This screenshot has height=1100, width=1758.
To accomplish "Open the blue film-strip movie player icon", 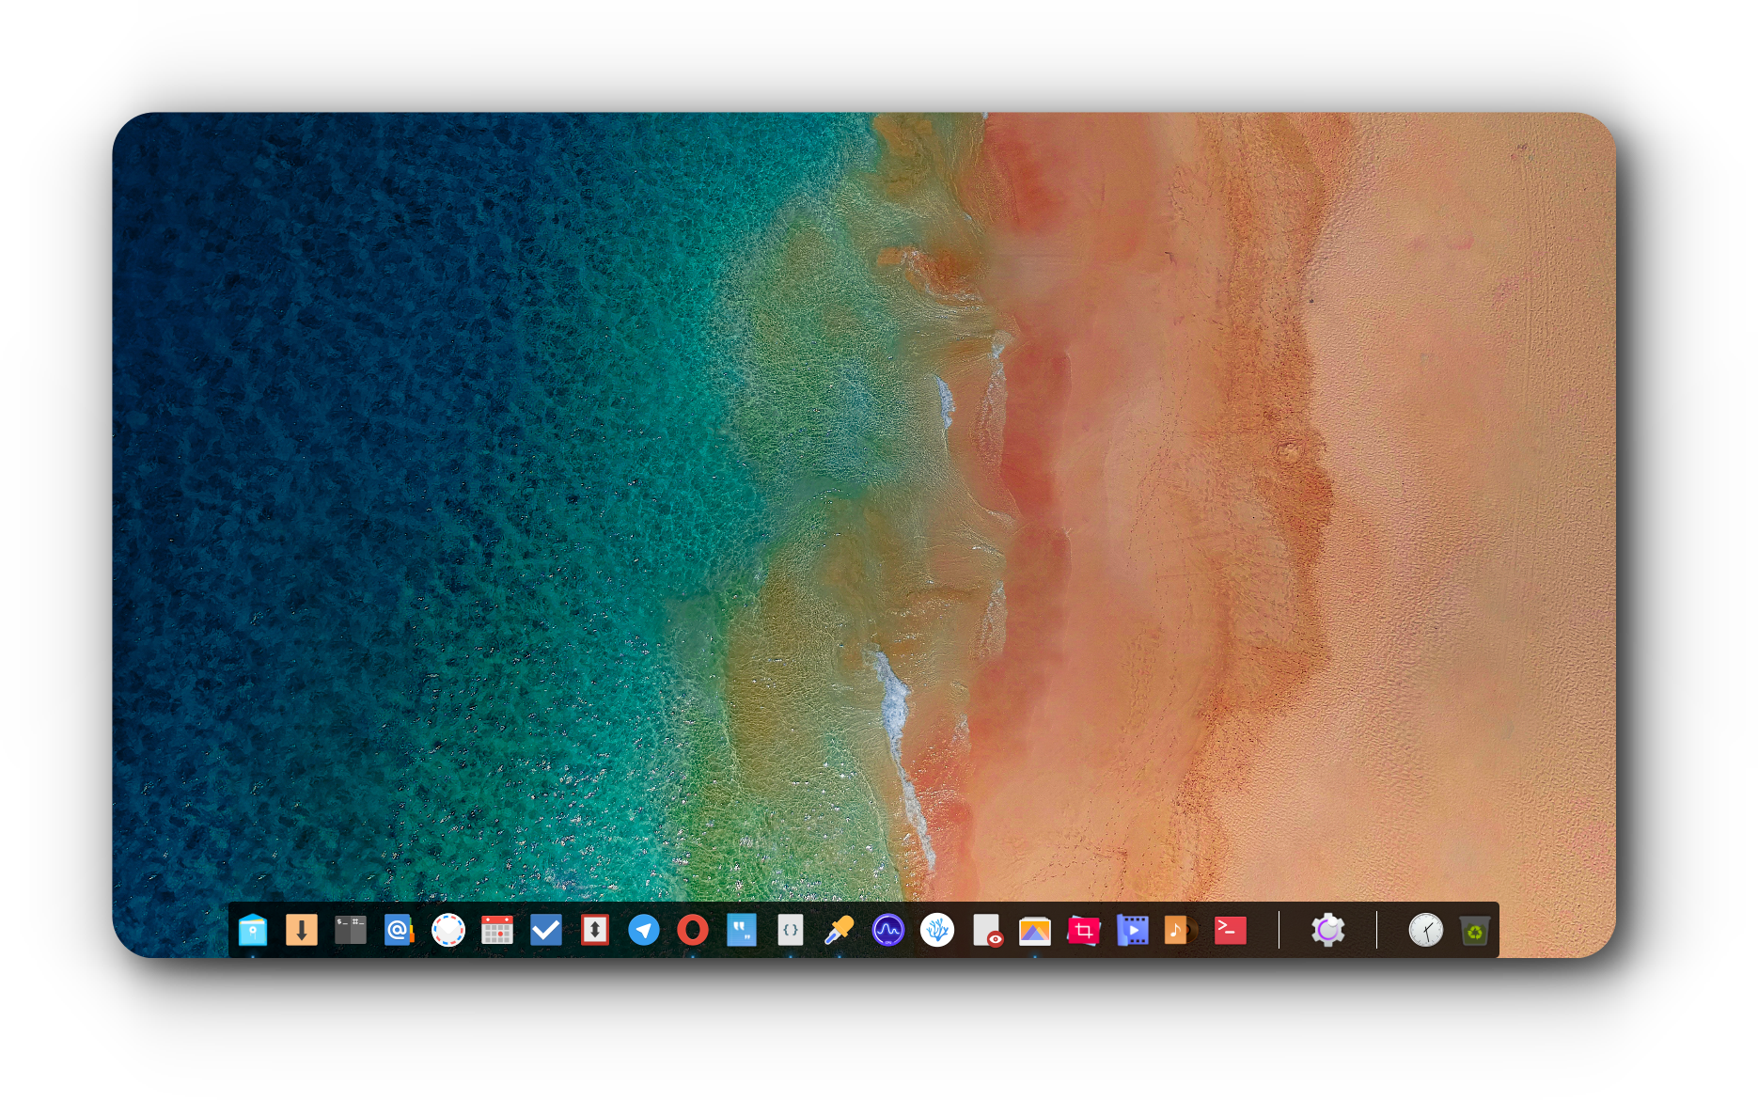I will pyautogui.click(x=1133, y=931).
